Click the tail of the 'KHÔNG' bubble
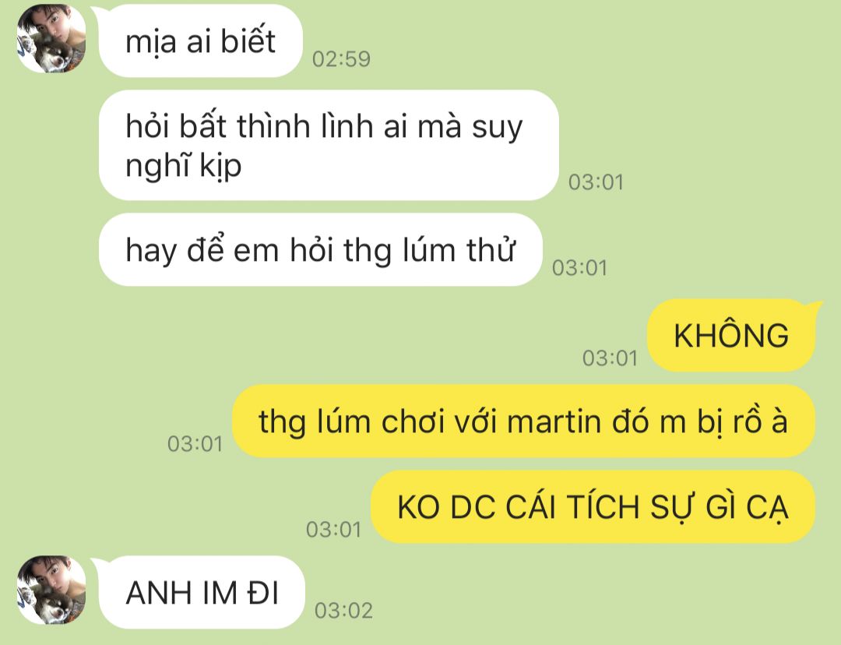 (x=813, y=308)
